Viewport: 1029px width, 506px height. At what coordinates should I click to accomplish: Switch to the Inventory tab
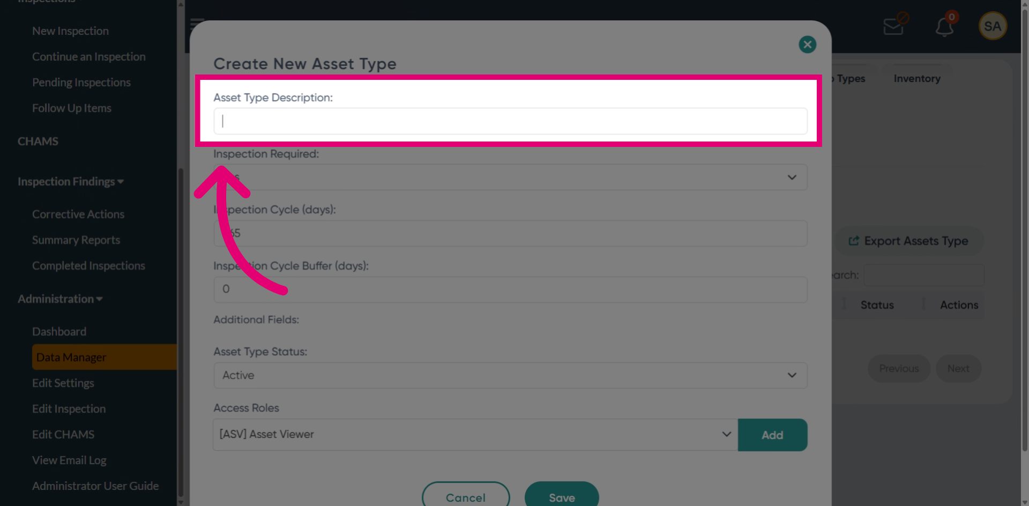[917, 79]
